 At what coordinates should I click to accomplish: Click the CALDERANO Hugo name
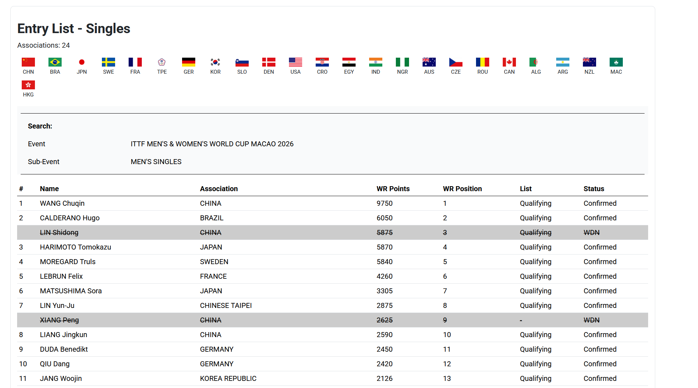point(69,218)
